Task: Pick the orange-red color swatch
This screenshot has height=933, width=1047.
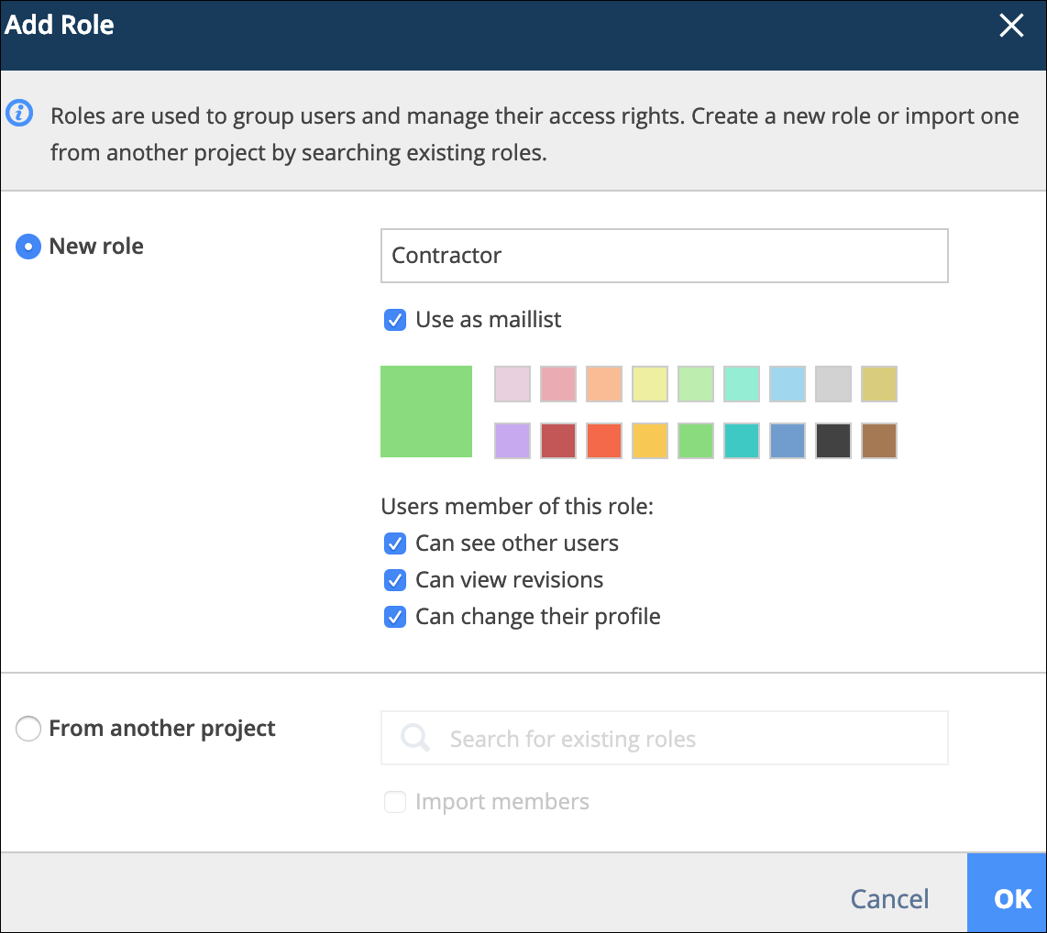Action: point(603,441)
